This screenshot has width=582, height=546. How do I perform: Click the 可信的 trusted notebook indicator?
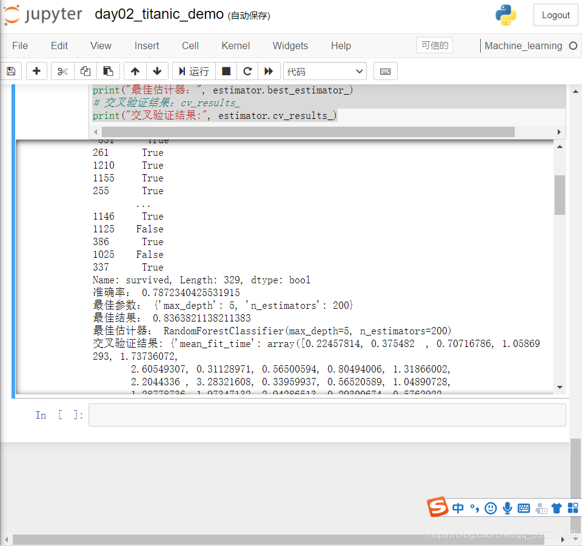(x=435, y=45)
